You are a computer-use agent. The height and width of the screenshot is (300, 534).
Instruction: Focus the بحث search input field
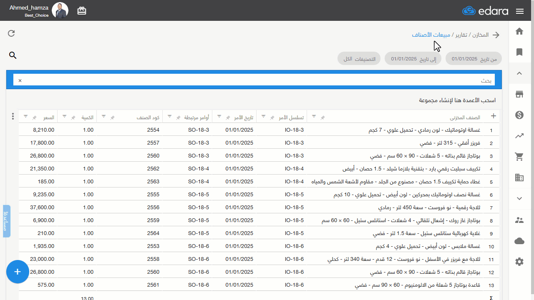click(254, 80)
